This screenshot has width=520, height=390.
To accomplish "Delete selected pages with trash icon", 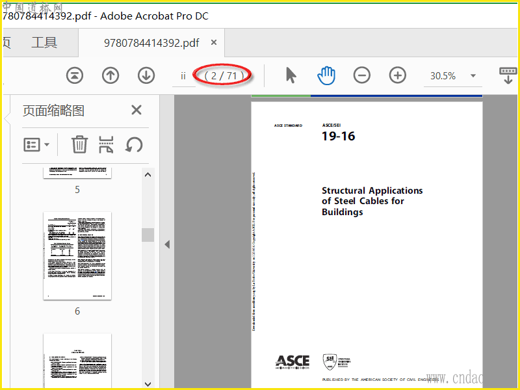I will click(79, 144).
